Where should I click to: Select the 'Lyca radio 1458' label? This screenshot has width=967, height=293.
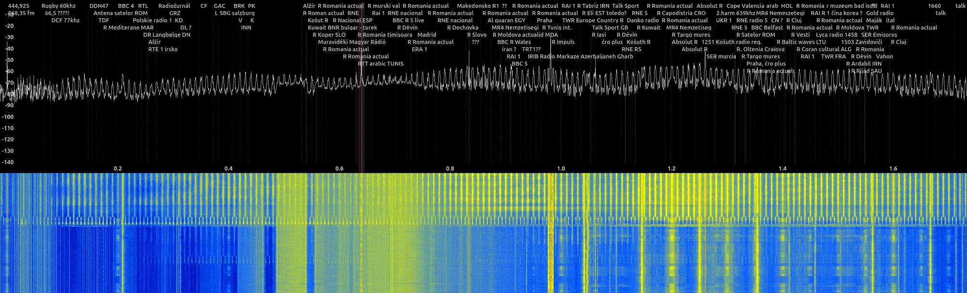[836, 35]
